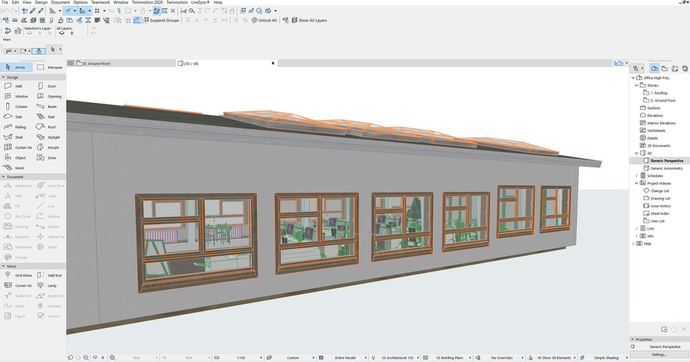This screenshot has height=362, width=690.
Task: Click the Show All Layers button
Action: tap(309, 20)
